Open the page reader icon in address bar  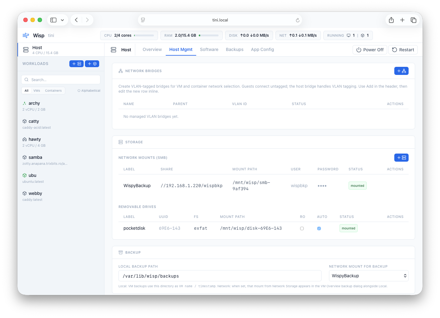pyautogui.click(x=143, y=20)
